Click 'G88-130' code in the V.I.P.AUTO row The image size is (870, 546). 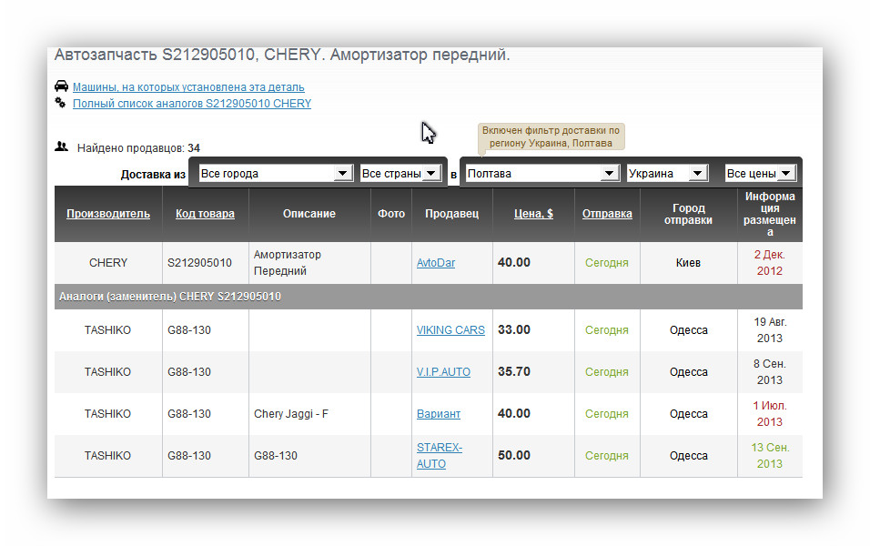pos(189,372)
